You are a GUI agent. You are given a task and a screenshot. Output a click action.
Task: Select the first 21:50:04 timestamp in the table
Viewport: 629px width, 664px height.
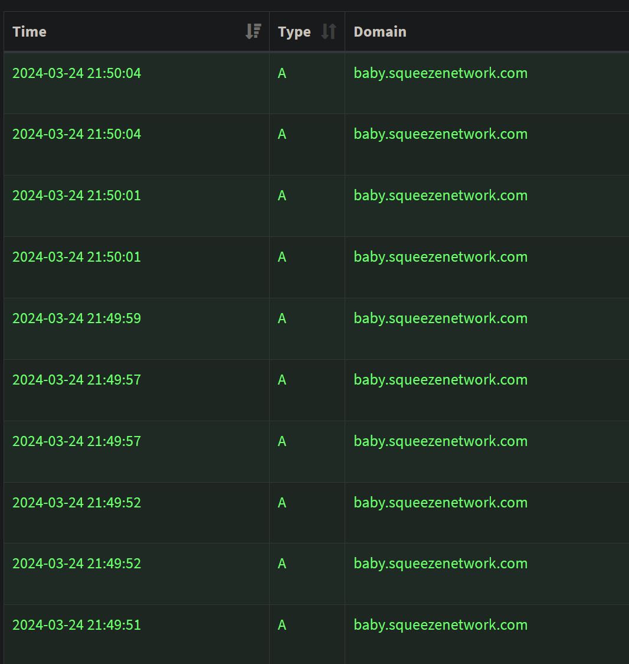pos(77,73)
